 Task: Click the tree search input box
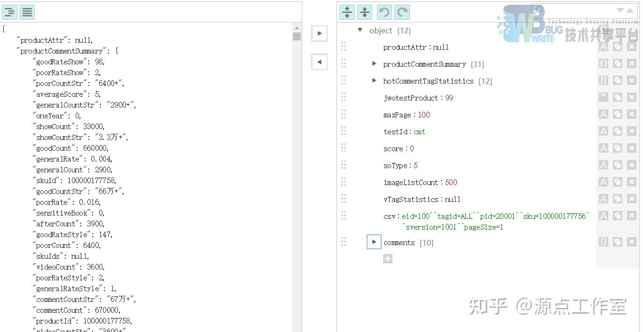(579, 10)
